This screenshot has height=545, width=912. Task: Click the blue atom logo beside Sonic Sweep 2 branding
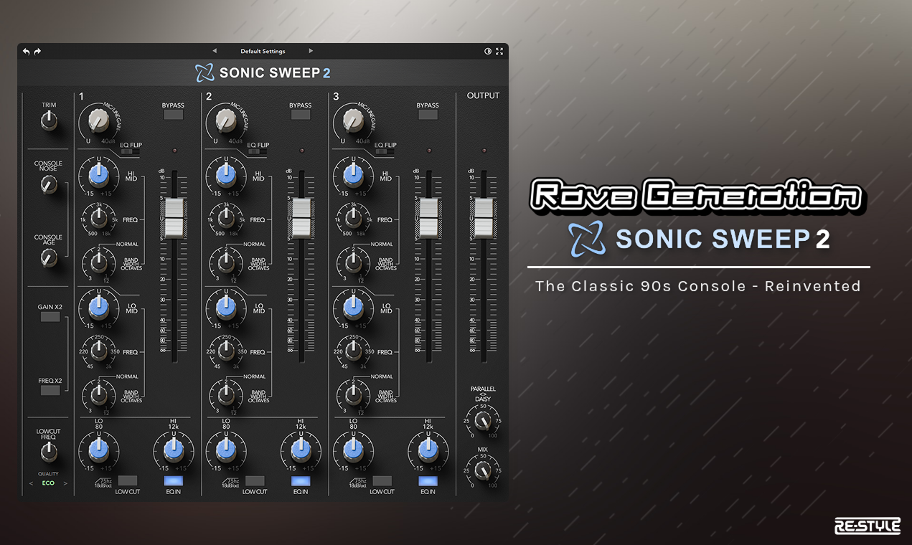(586, 239)
